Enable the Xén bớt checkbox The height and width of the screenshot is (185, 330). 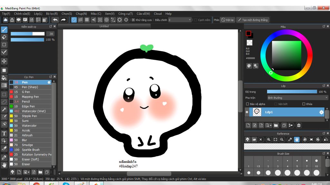click(x=276, y=104)
